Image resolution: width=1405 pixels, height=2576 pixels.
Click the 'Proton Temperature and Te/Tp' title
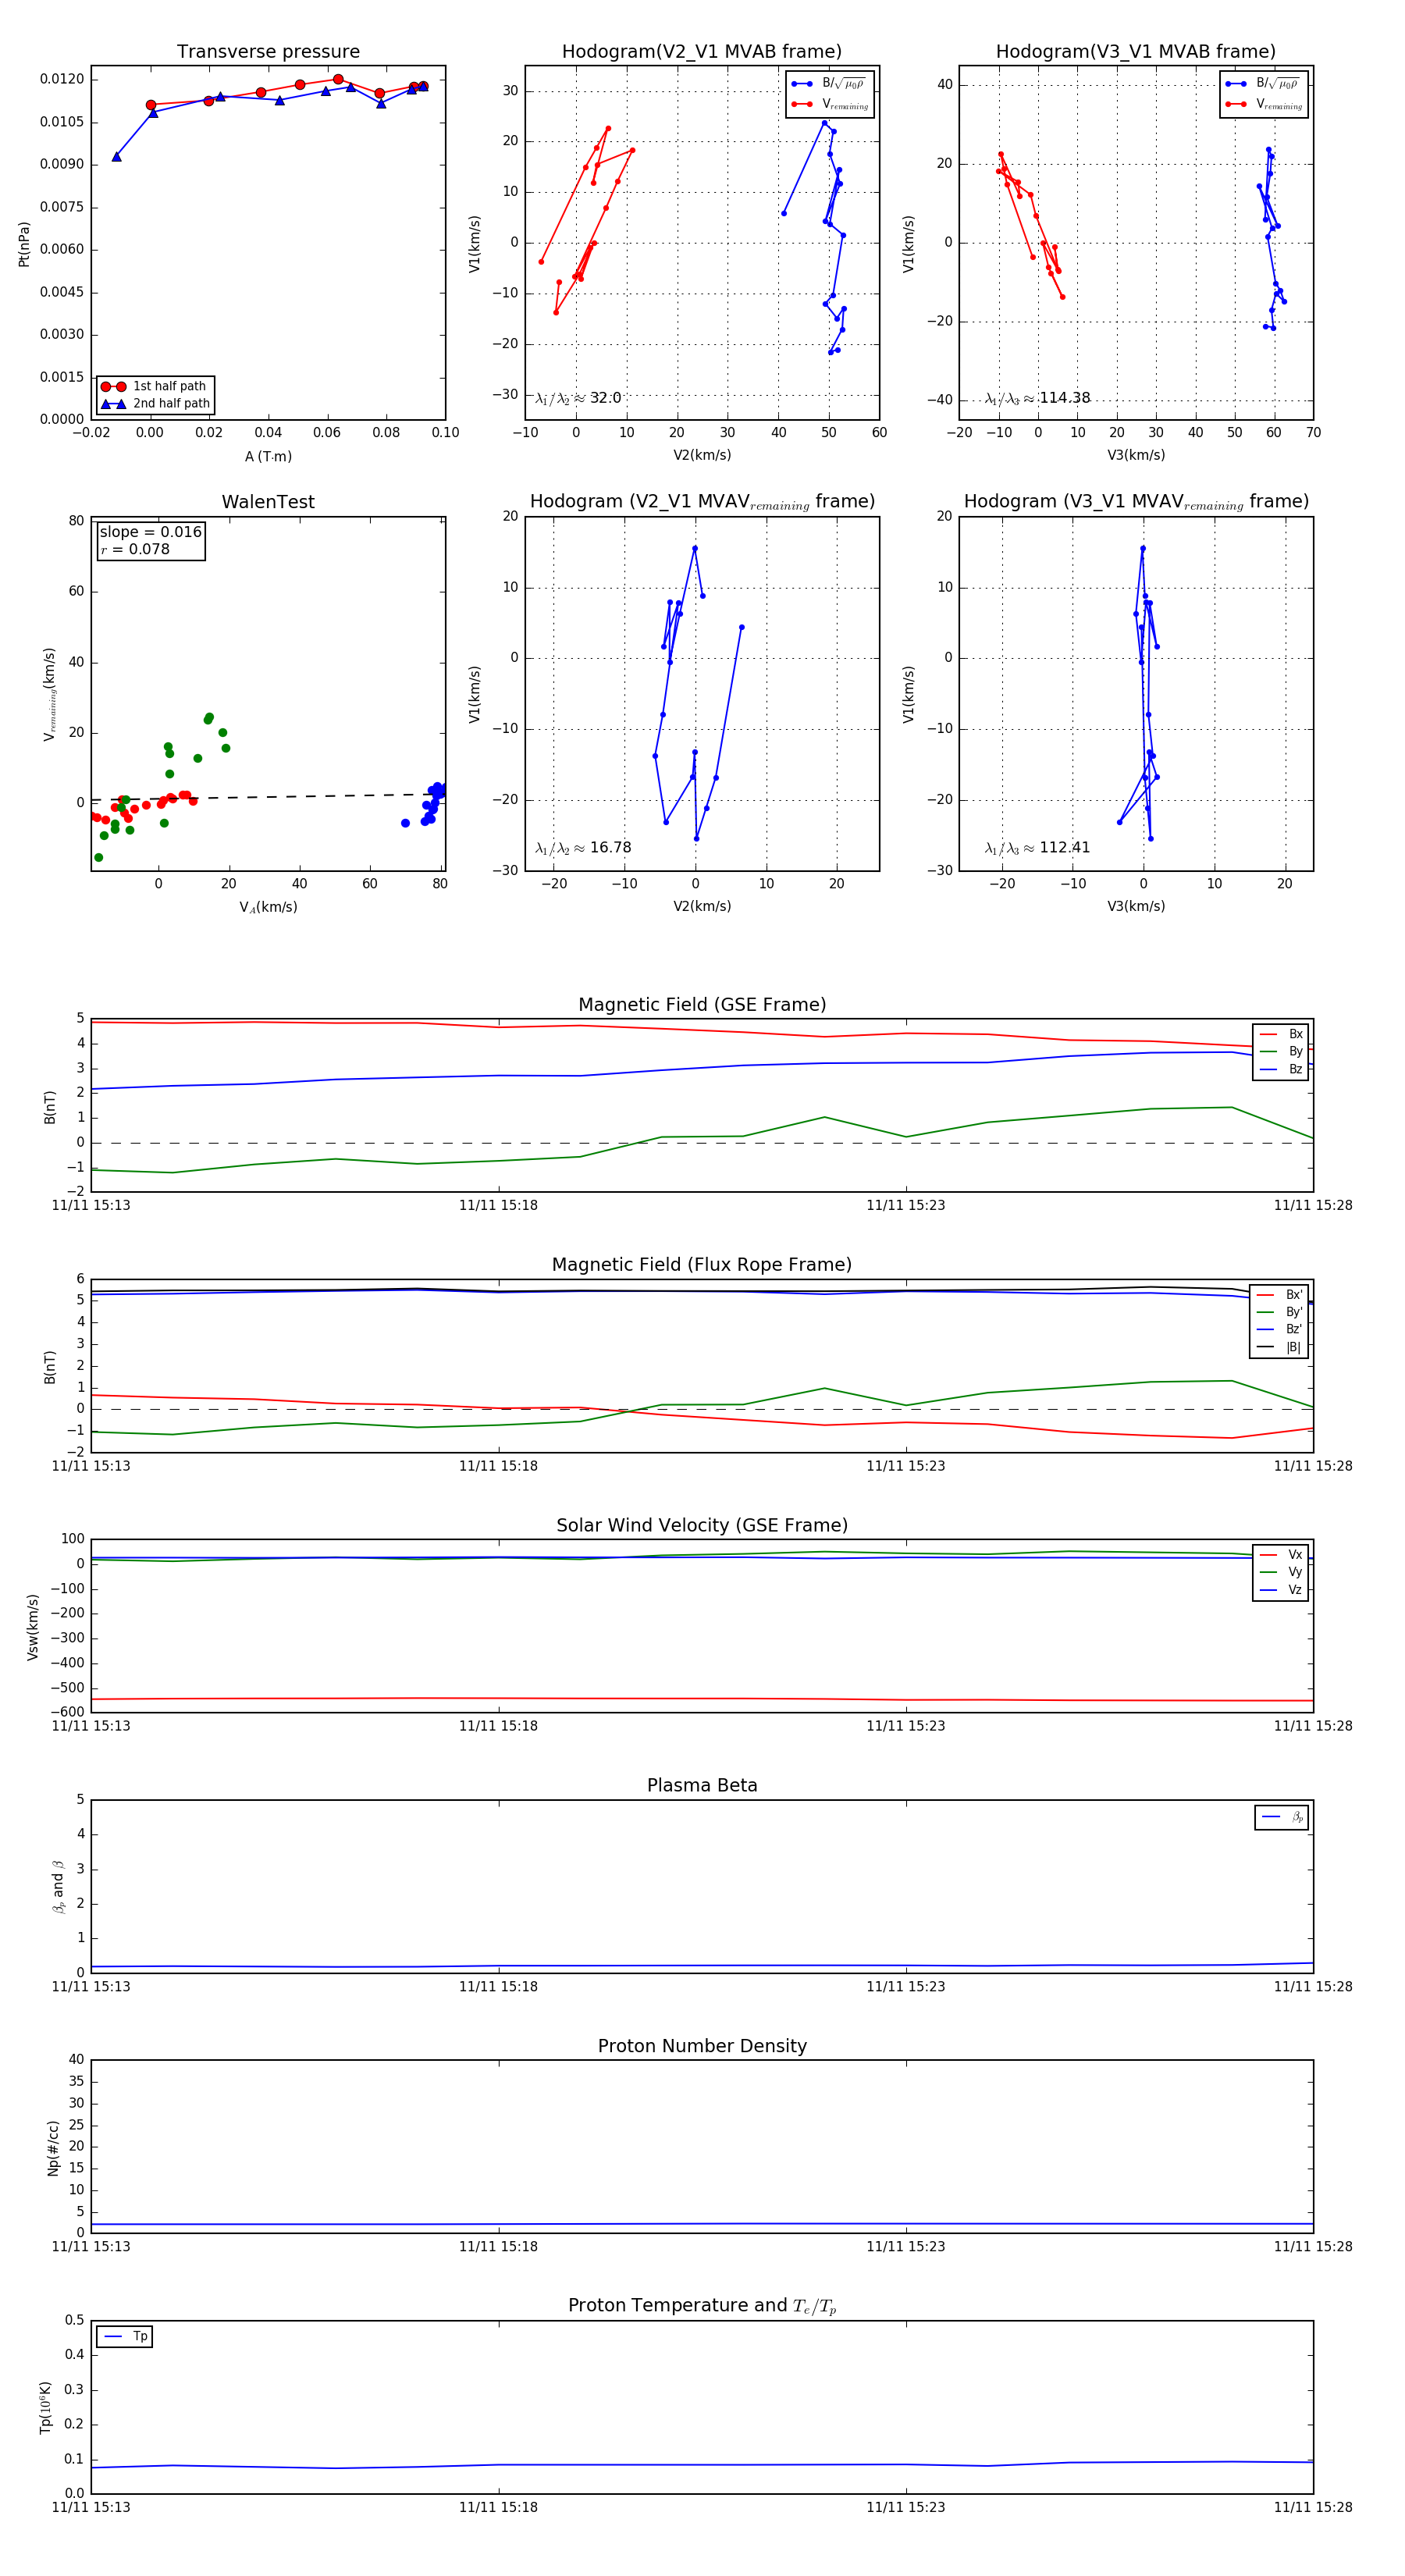point(702,2306)
